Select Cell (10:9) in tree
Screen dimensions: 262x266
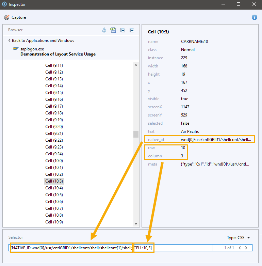click(x=54, y=222)
